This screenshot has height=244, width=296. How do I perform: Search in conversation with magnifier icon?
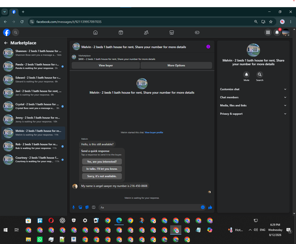point(260,75)
